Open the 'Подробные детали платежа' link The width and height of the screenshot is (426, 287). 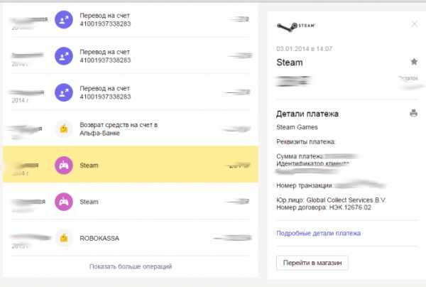pyautogui.click(x=318, y=233)
